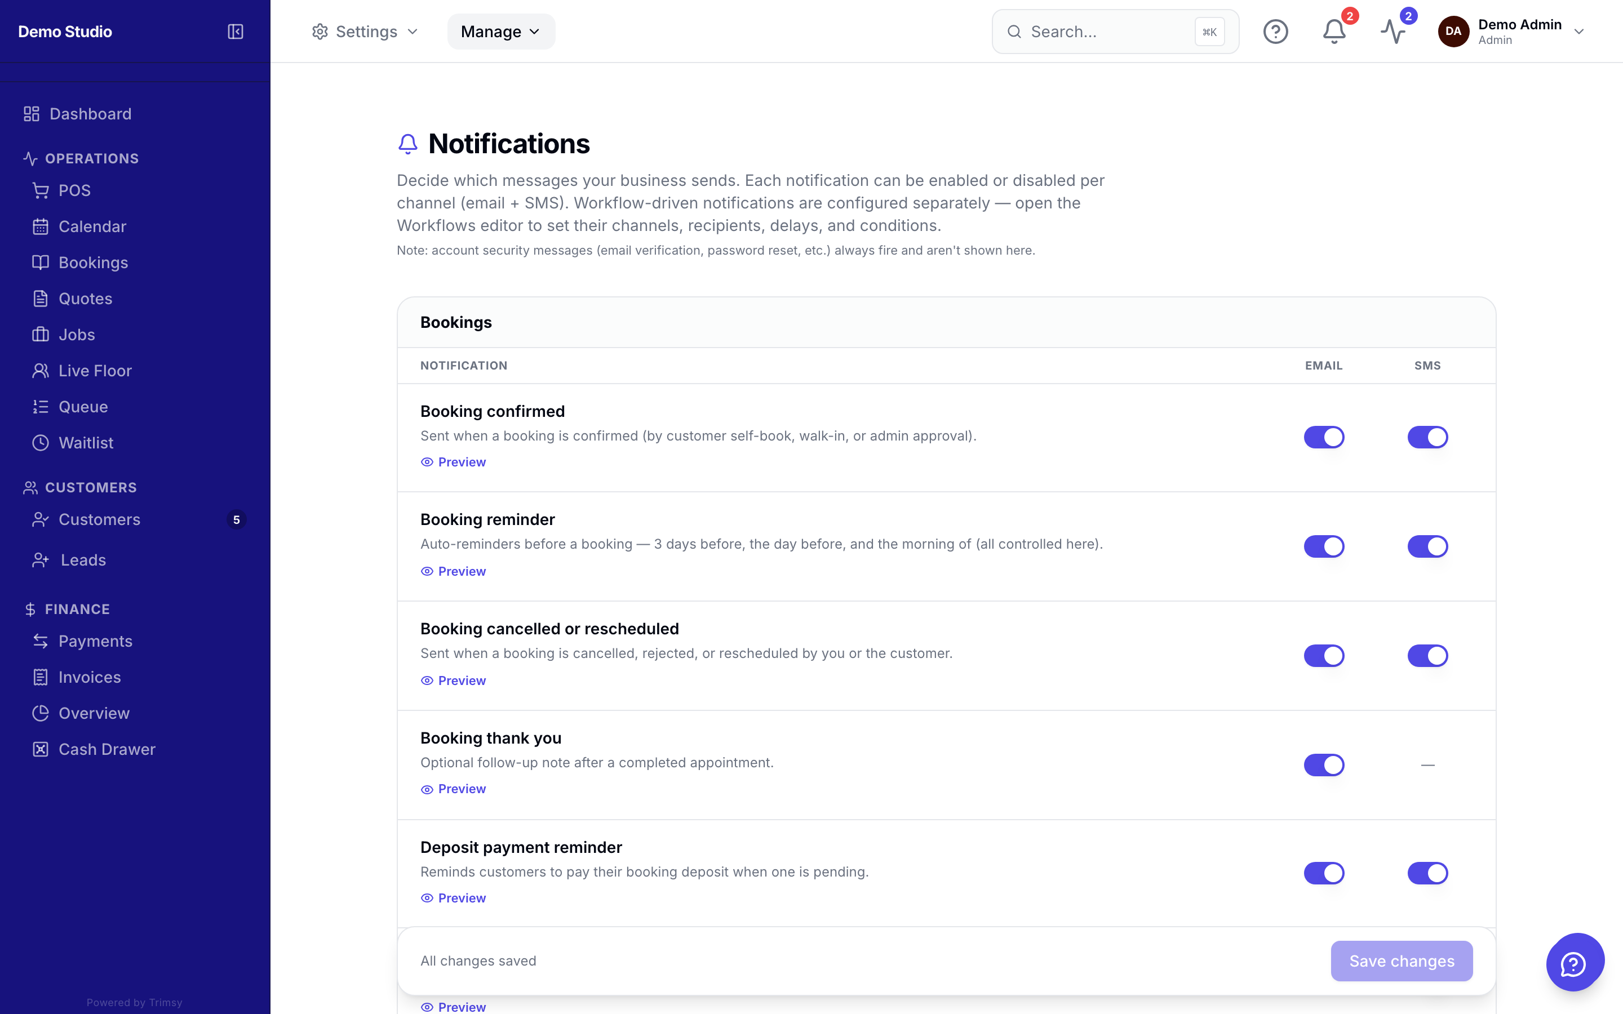The width and height of the screenshot is (1623, 1014).
Task: Click the Waitlist clock icon
Action: (x=41, y=443)
